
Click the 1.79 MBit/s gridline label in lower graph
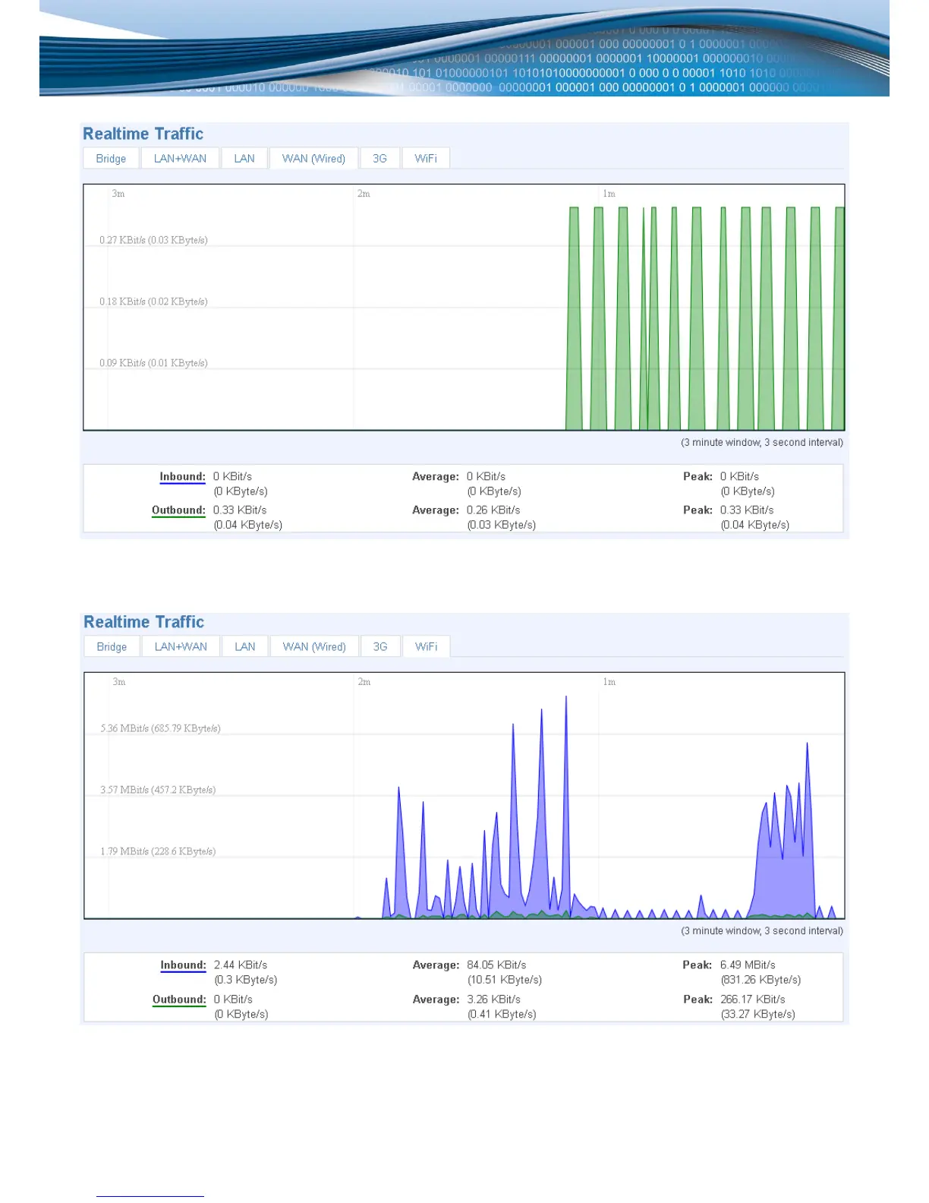point(158,851)
